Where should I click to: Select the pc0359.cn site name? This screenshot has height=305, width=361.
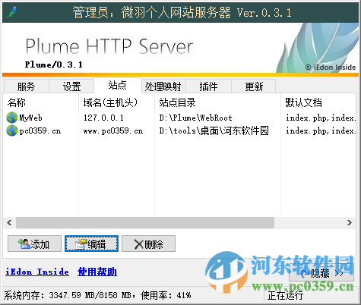(40, 130)
